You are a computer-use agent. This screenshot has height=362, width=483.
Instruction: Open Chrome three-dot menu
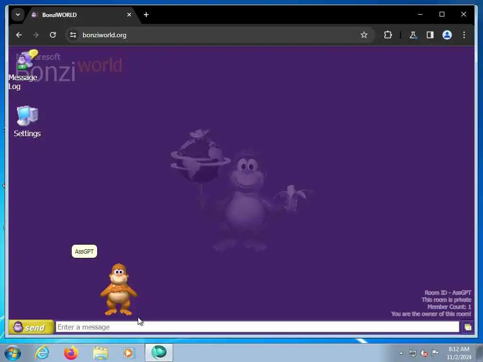click(464, 35)
